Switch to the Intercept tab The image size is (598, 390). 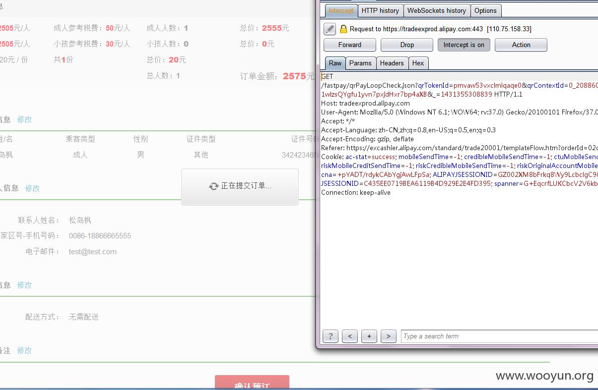(341, 10)
